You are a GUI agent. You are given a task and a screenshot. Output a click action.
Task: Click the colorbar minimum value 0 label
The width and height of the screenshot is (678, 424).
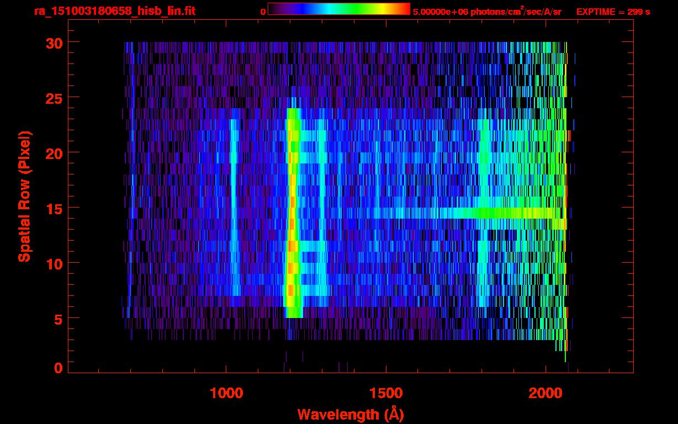pyautogui.click(x=263, y=12)
